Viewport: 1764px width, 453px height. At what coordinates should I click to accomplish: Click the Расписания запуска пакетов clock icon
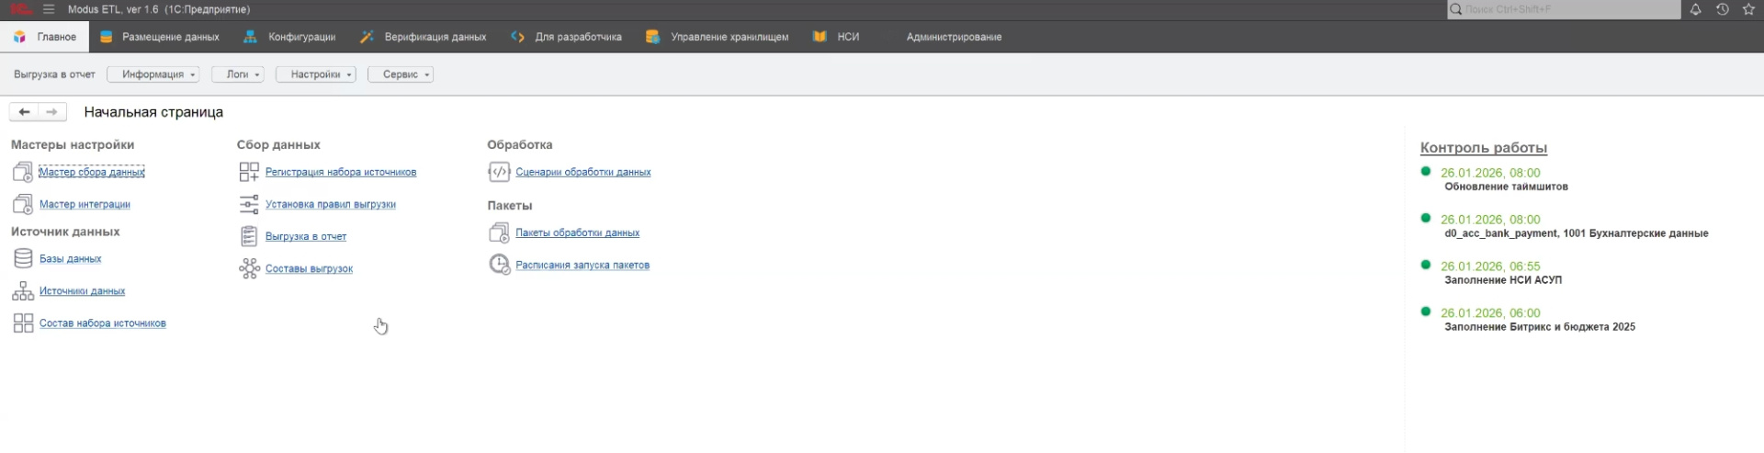tap(499, 265)
